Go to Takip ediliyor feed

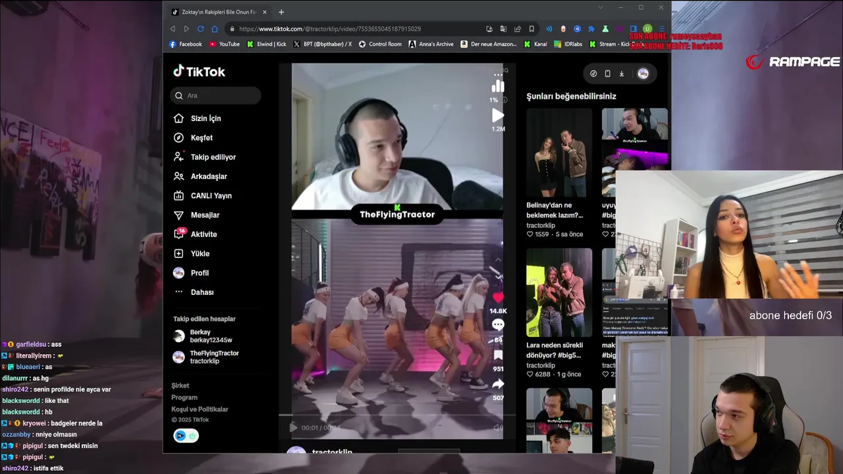(x=205, y=157)
